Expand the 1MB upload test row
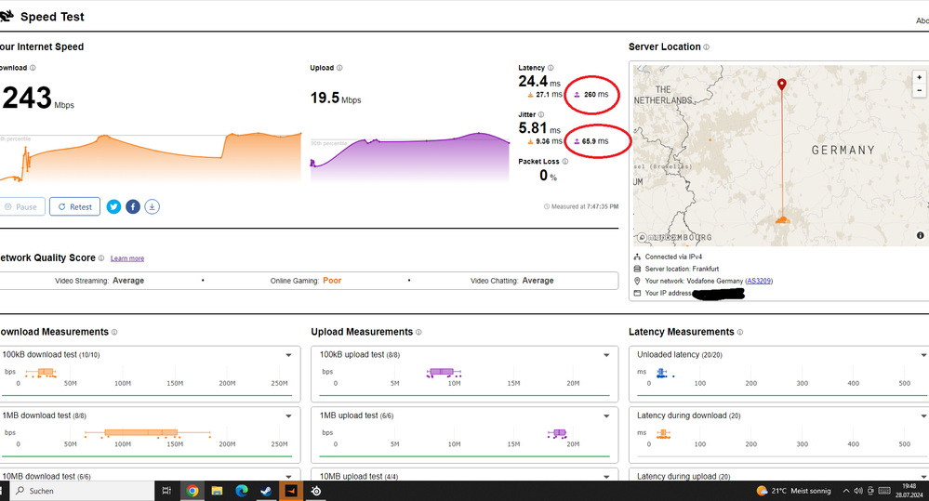This screenshot has height=501, width=929. click(606, 415)
